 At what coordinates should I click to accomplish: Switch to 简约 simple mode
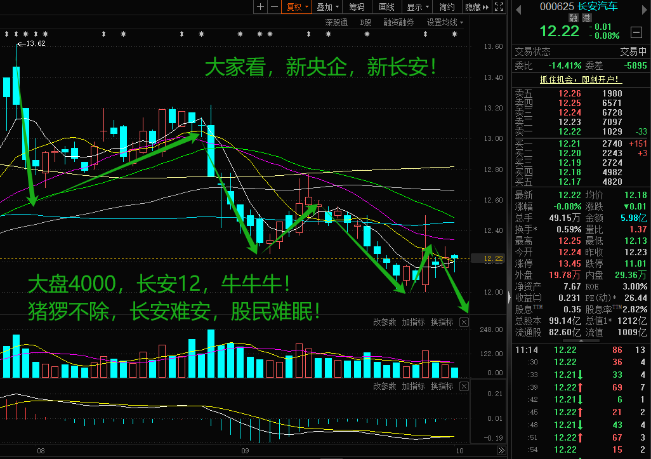(x=447, y=6)
